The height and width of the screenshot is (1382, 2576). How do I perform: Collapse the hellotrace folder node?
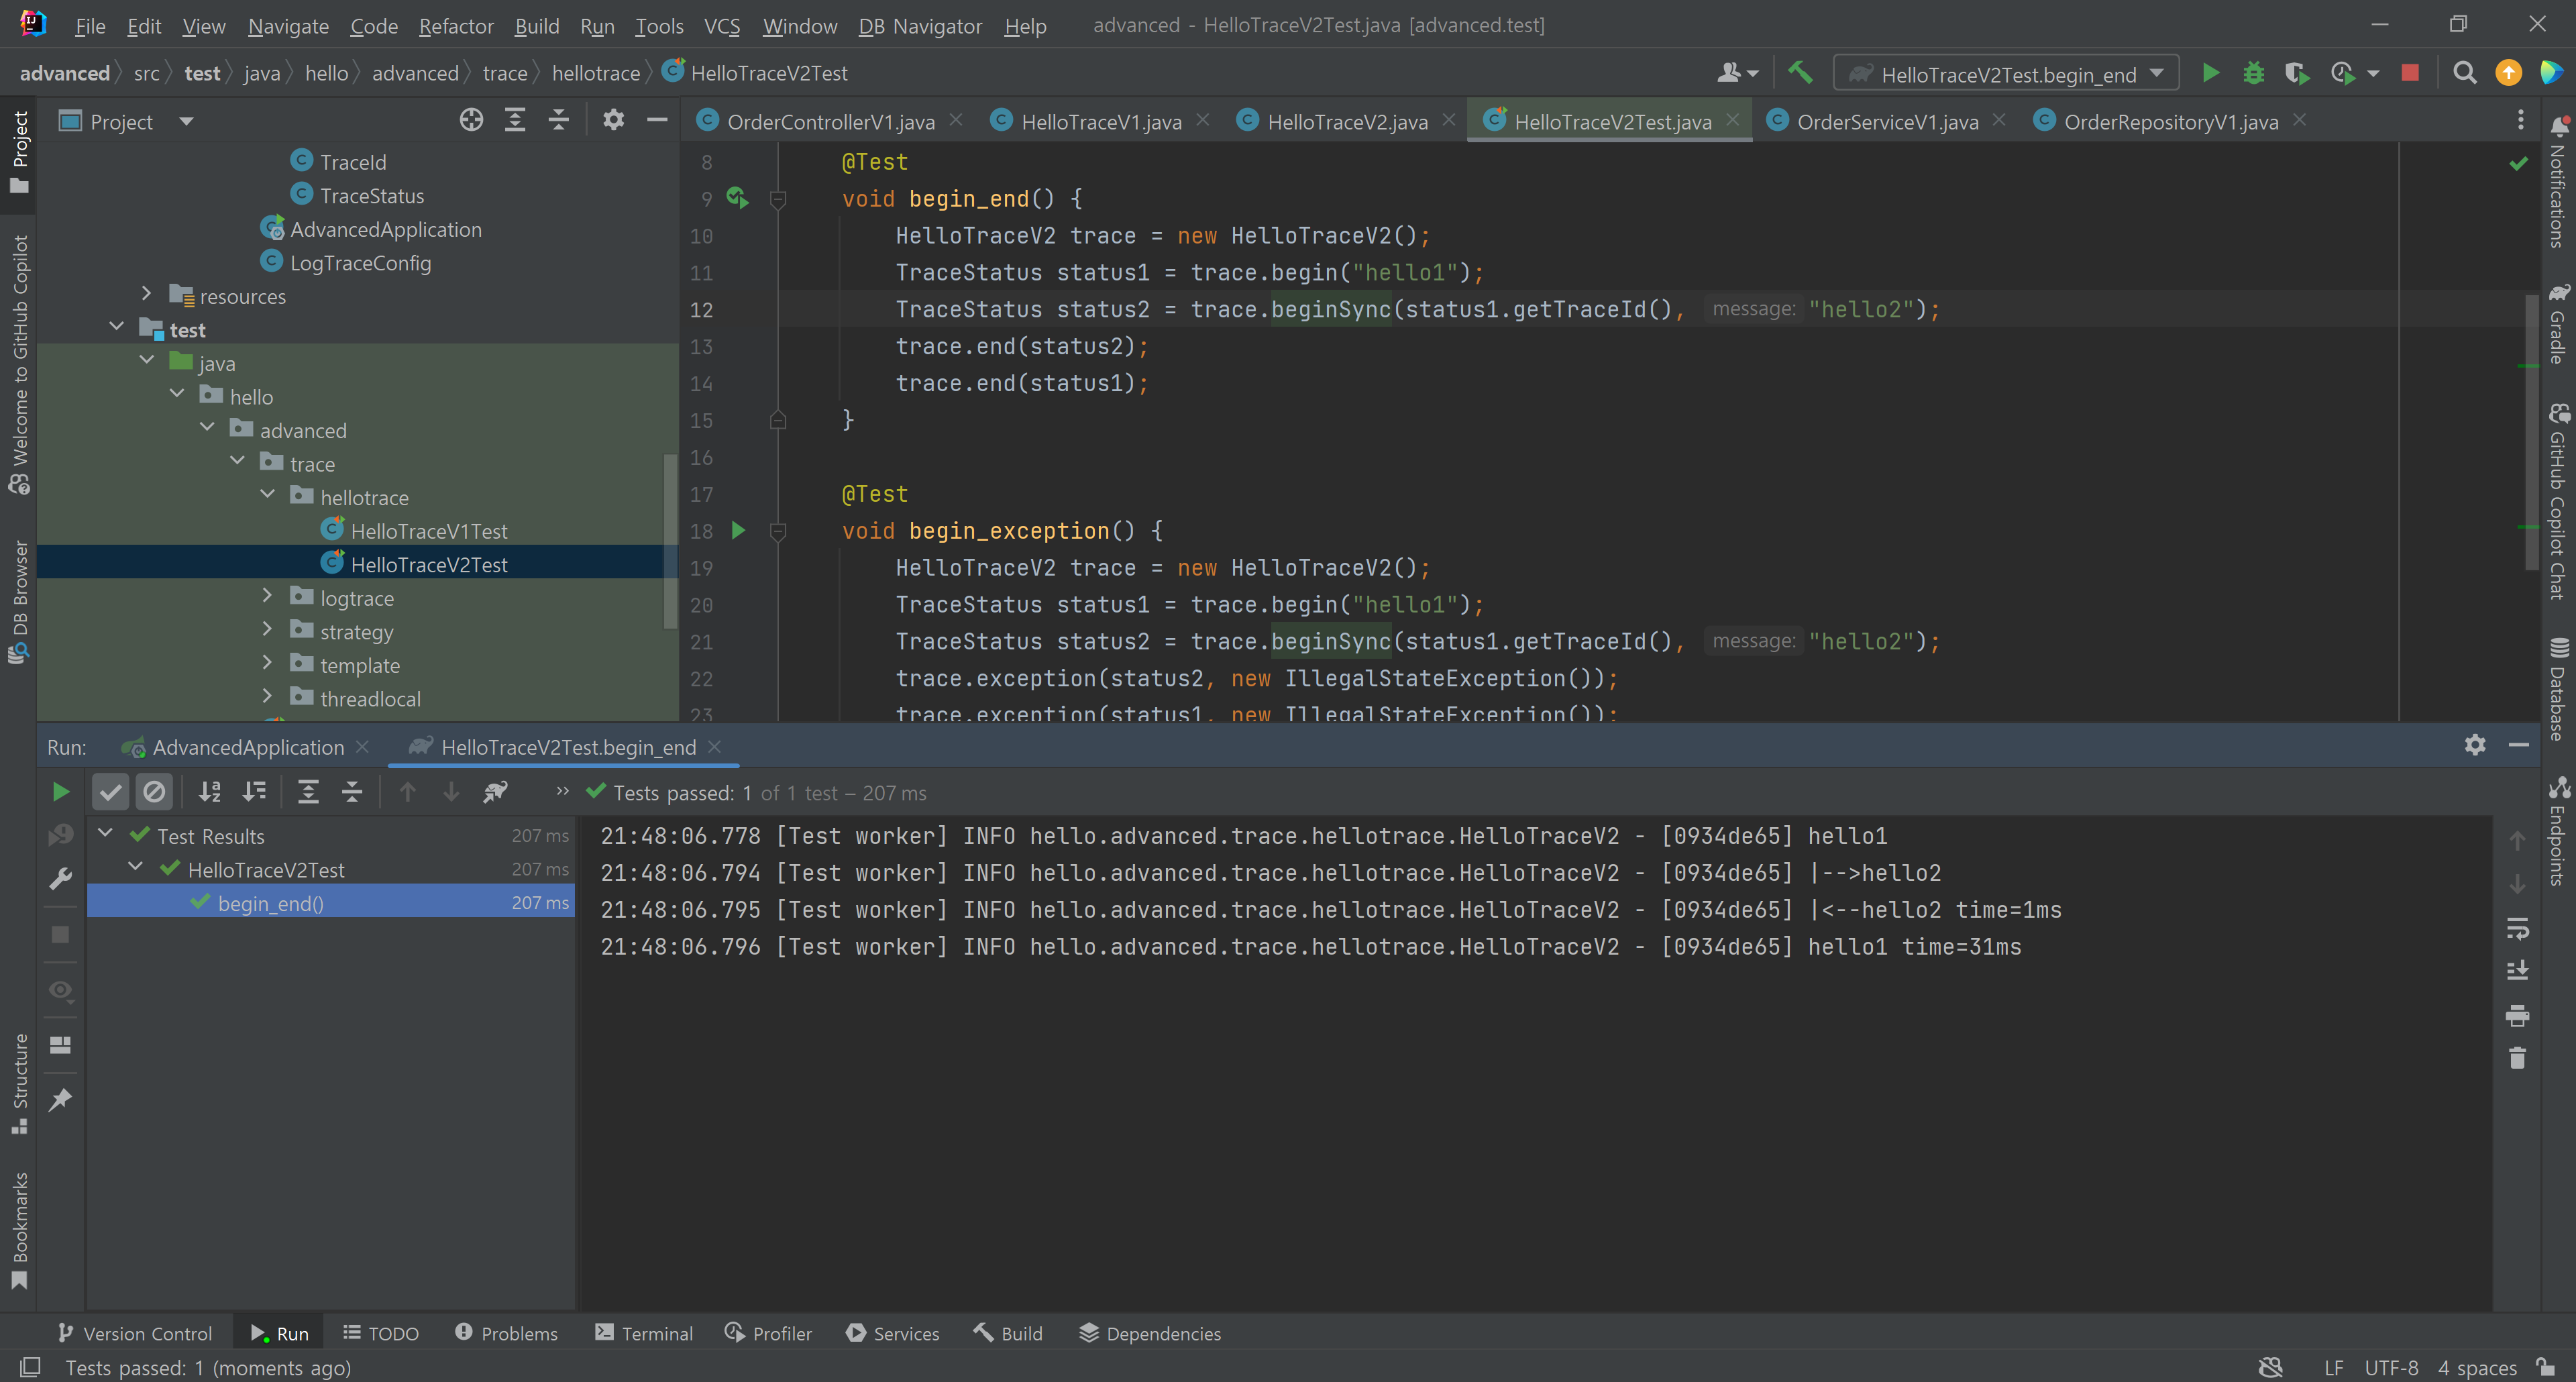coord(267,496)
